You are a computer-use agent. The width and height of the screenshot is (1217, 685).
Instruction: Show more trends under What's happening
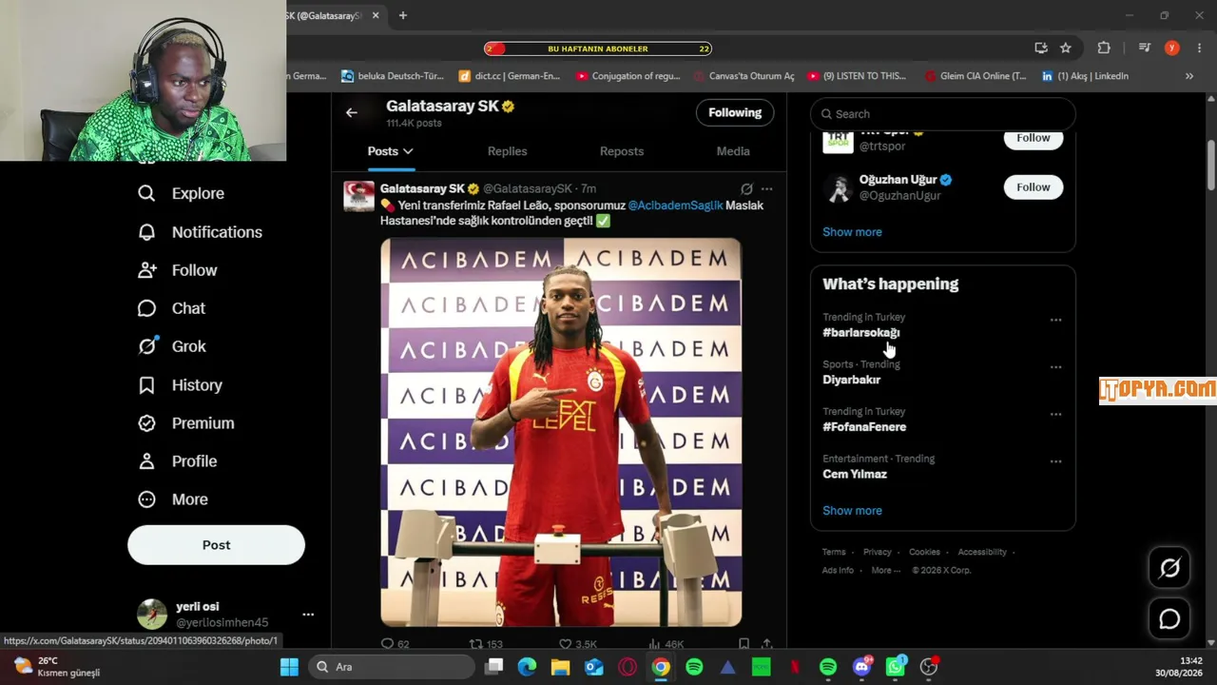click(852, 511)
